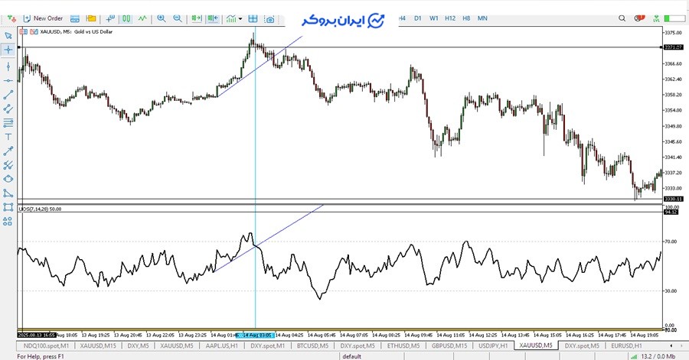Take a chart screenshot with camera icon
This screenshot has width=689, height=360.
[269, 18]
